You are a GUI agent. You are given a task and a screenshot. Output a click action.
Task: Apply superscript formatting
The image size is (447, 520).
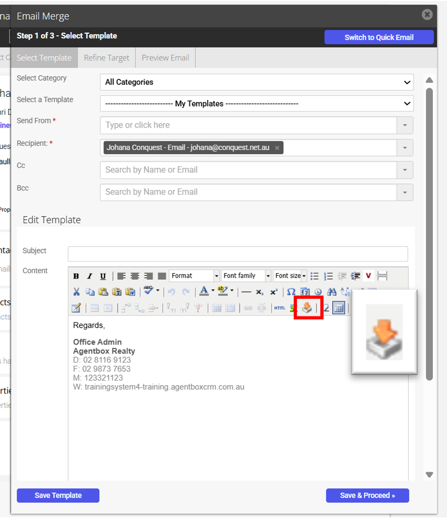pos(274,292)
